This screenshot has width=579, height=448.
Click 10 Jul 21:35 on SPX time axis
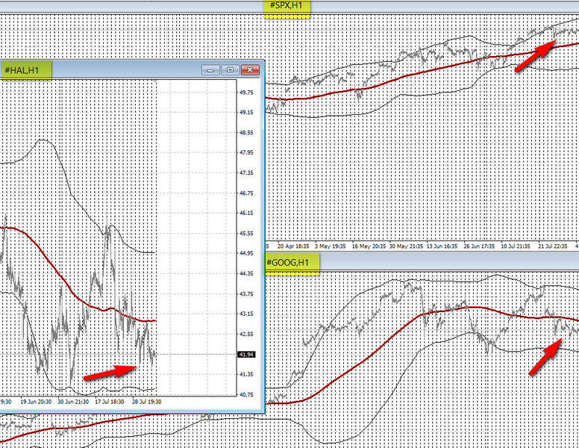click(x=516, y=246)
